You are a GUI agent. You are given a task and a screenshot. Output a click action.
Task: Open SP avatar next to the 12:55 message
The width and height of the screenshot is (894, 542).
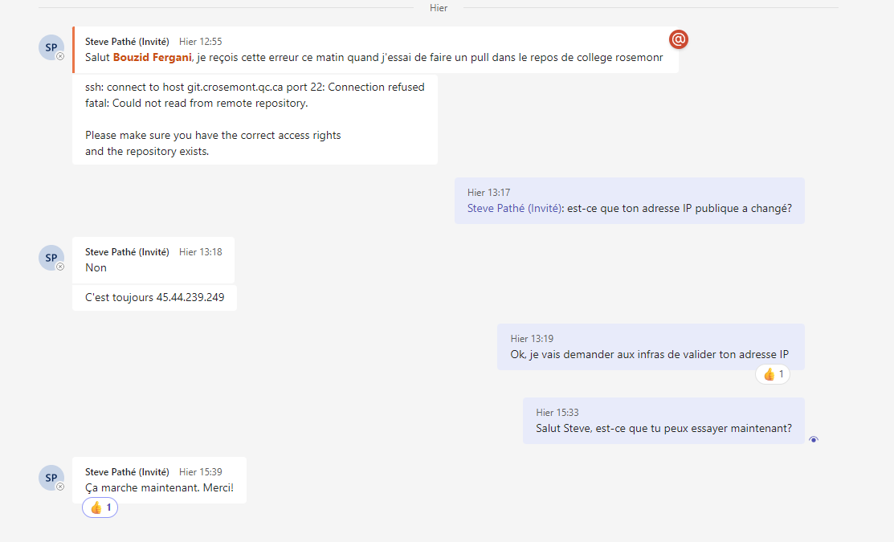coord(51,47)
